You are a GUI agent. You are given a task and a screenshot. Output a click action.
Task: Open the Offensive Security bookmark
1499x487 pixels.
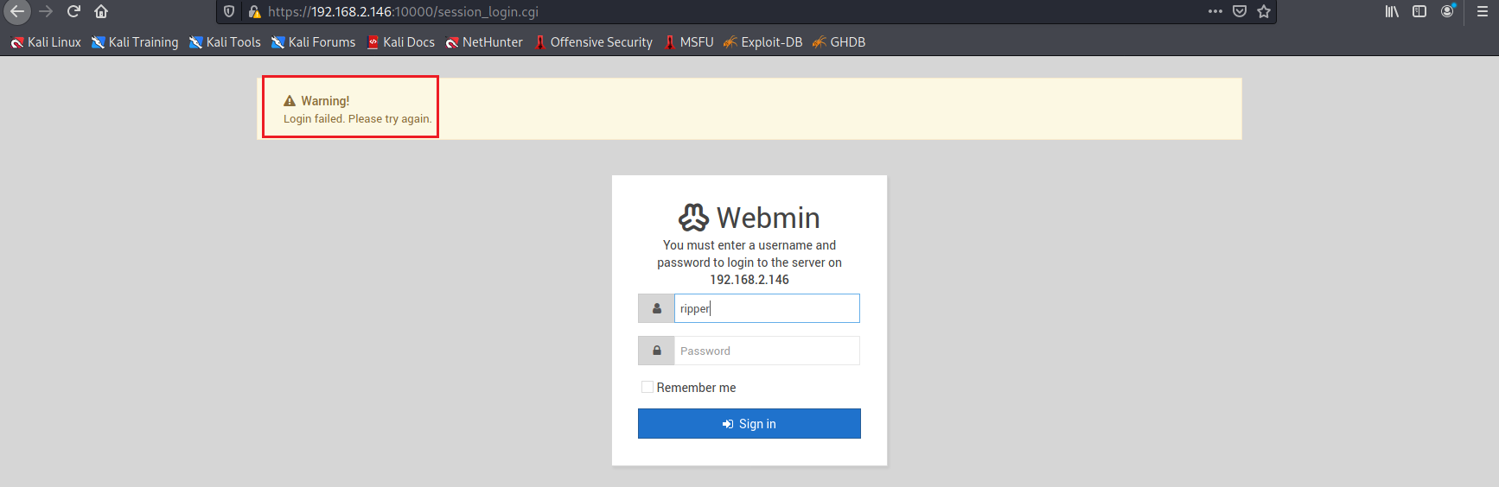point(593,42)
